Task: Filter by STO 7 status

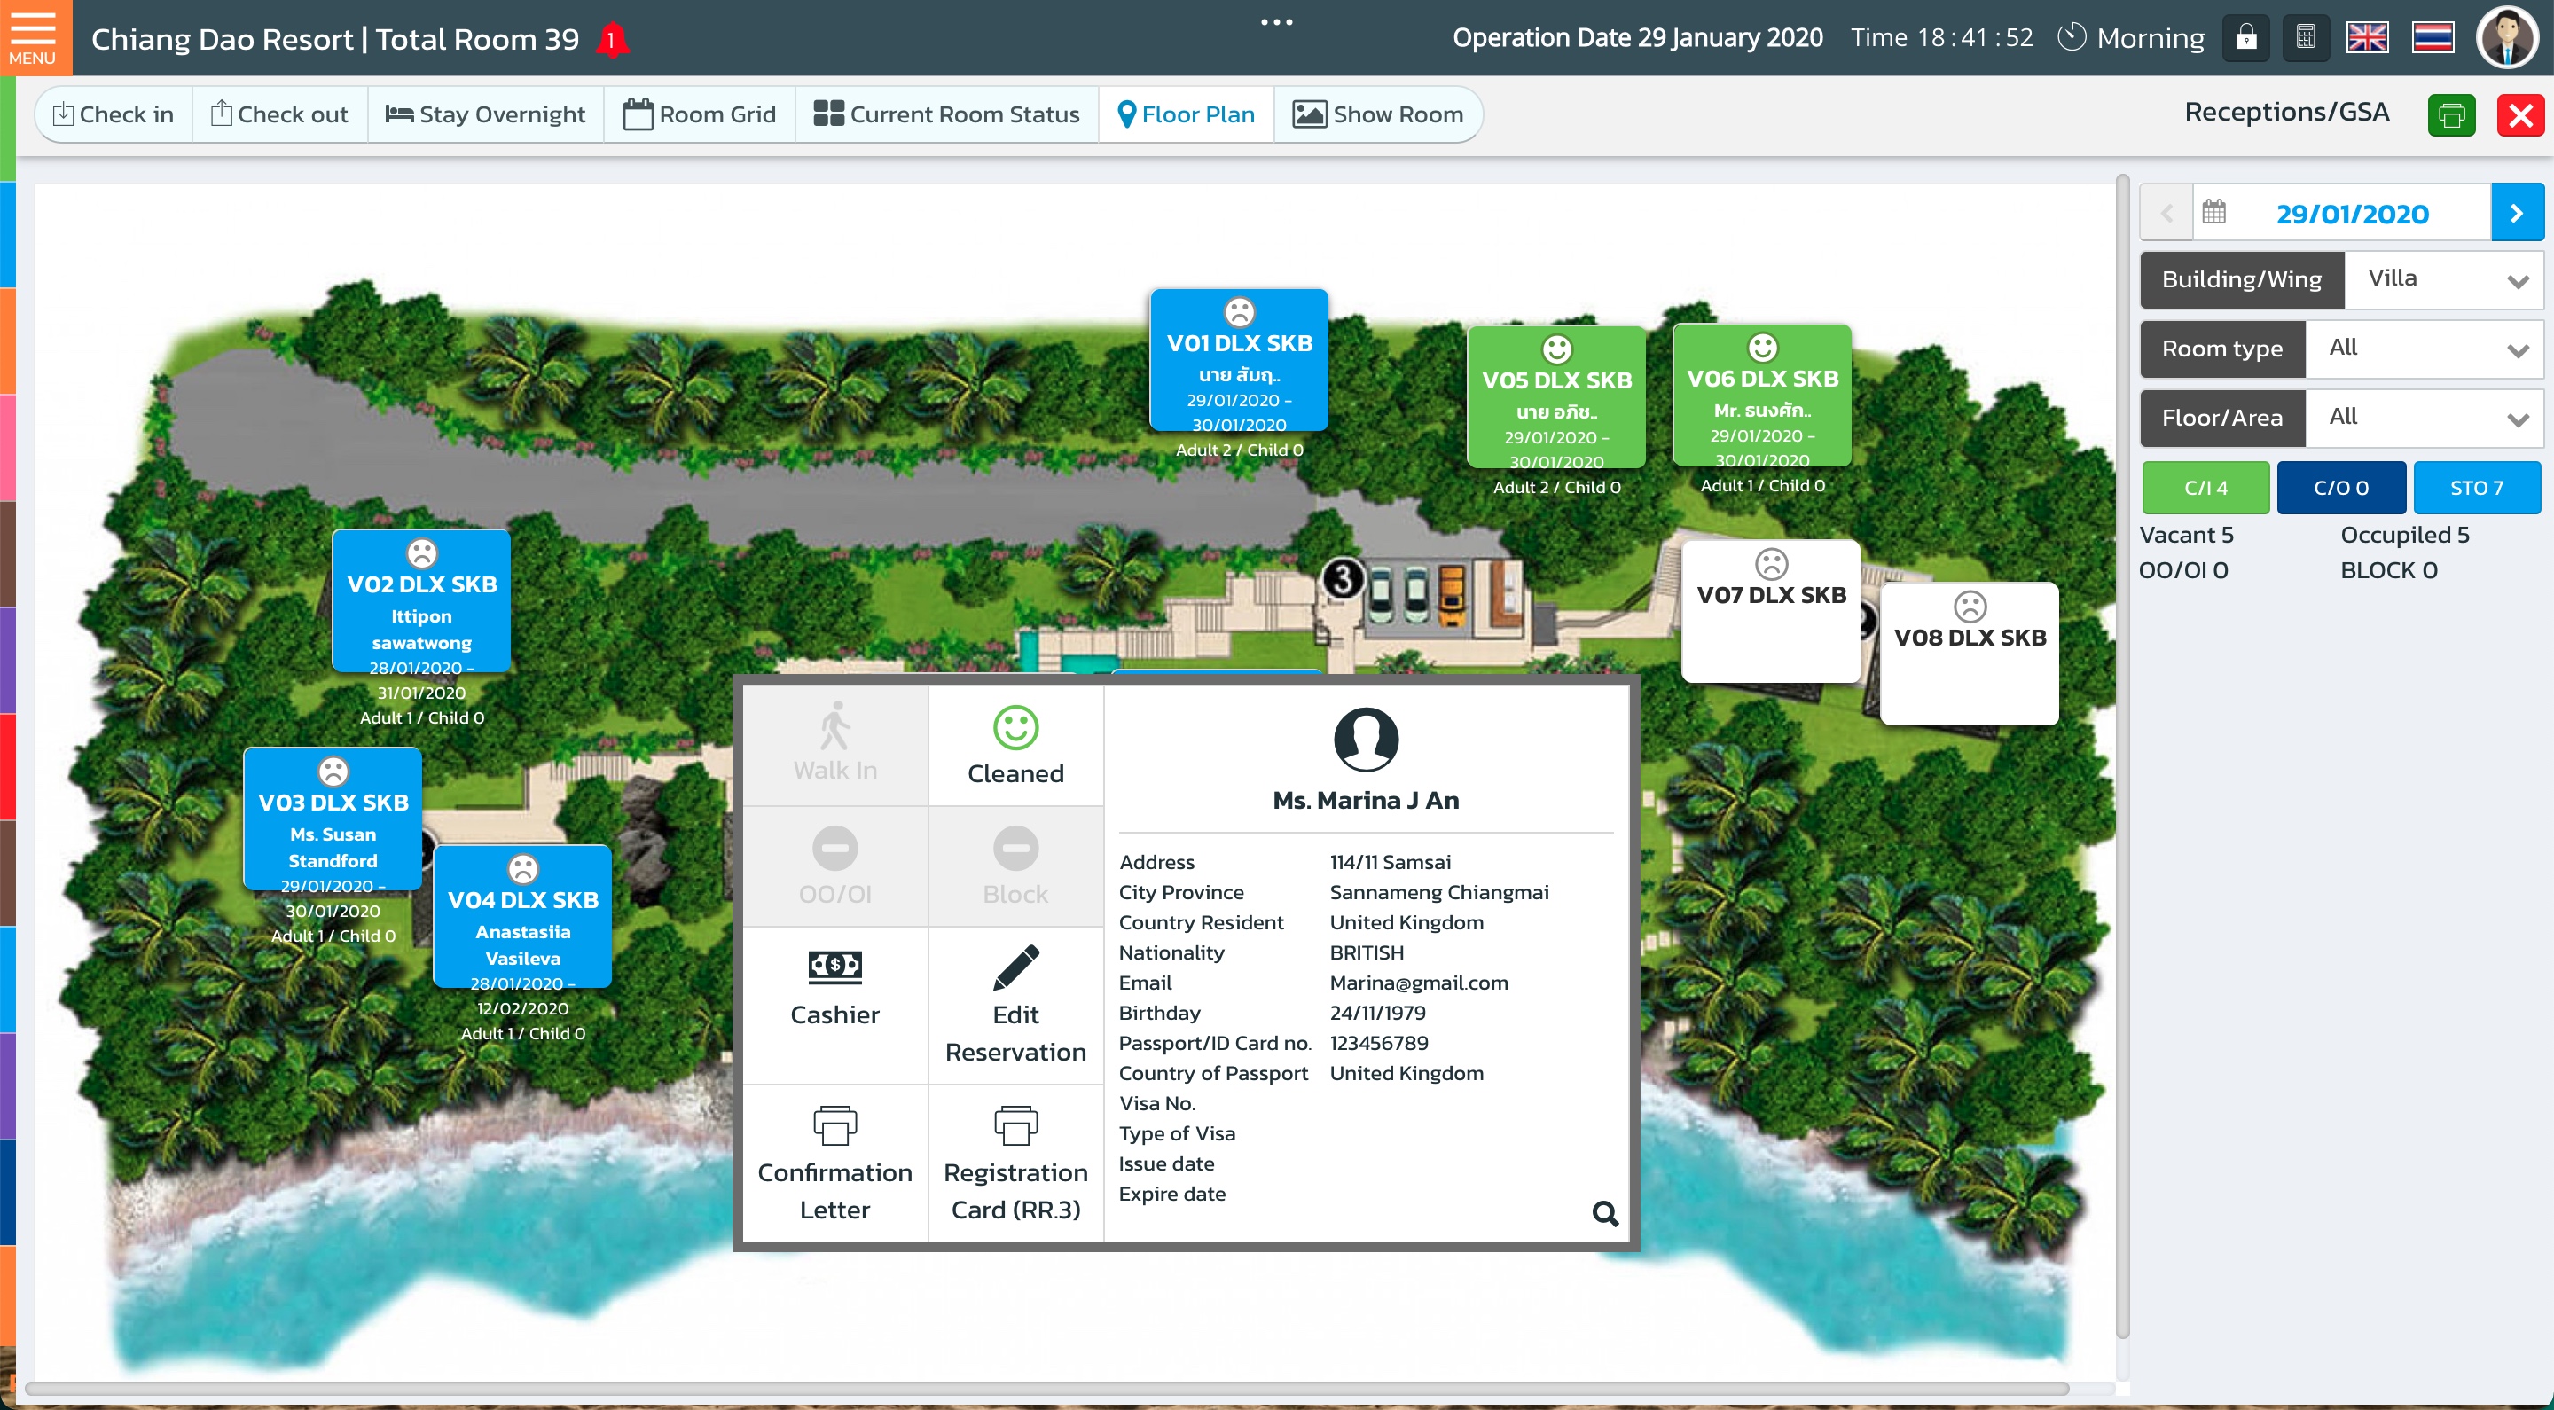Action: (x=2476, y=487)
